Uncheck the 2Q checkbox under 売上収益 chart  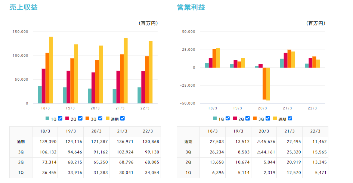click(80, 118)
